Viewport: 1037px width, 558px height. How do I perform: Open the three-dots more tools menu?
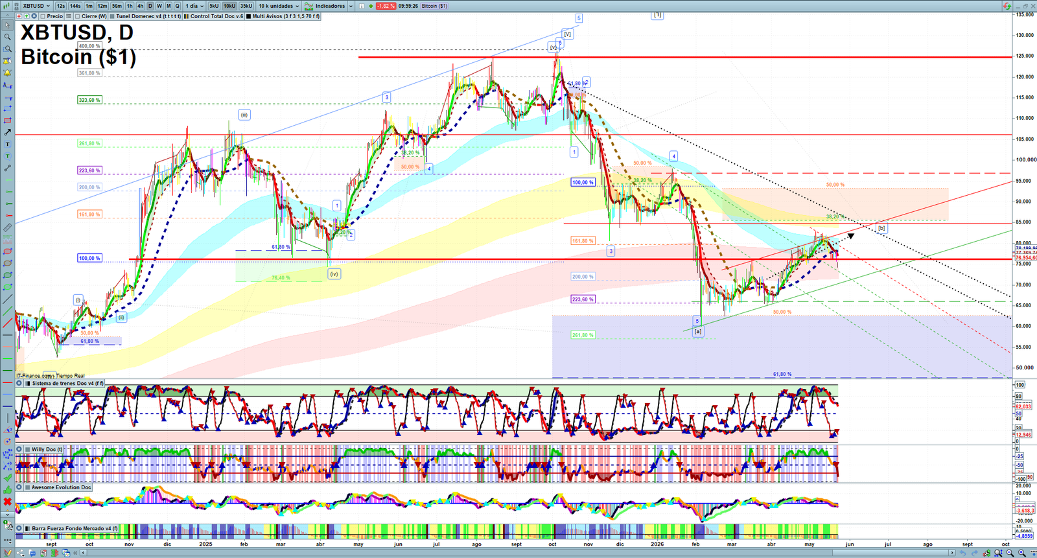[x=8, y=540]
